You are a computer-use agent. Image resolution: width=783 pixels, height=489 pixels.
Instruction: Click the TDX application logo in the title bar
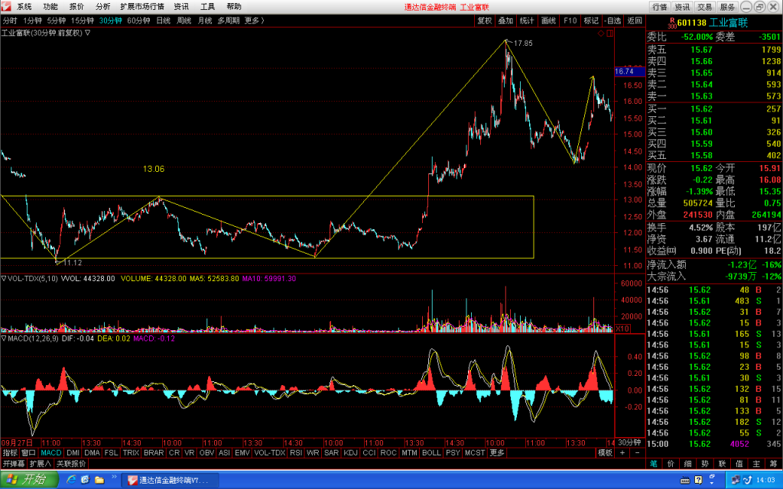coord(6,6)
